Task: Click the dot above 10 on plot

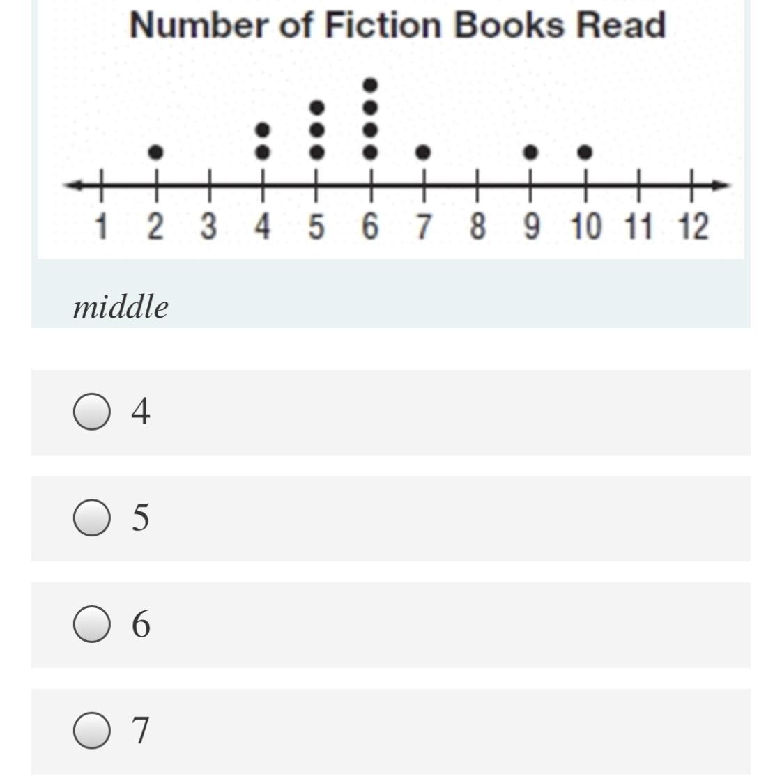Action: click(x=585, y=152)
